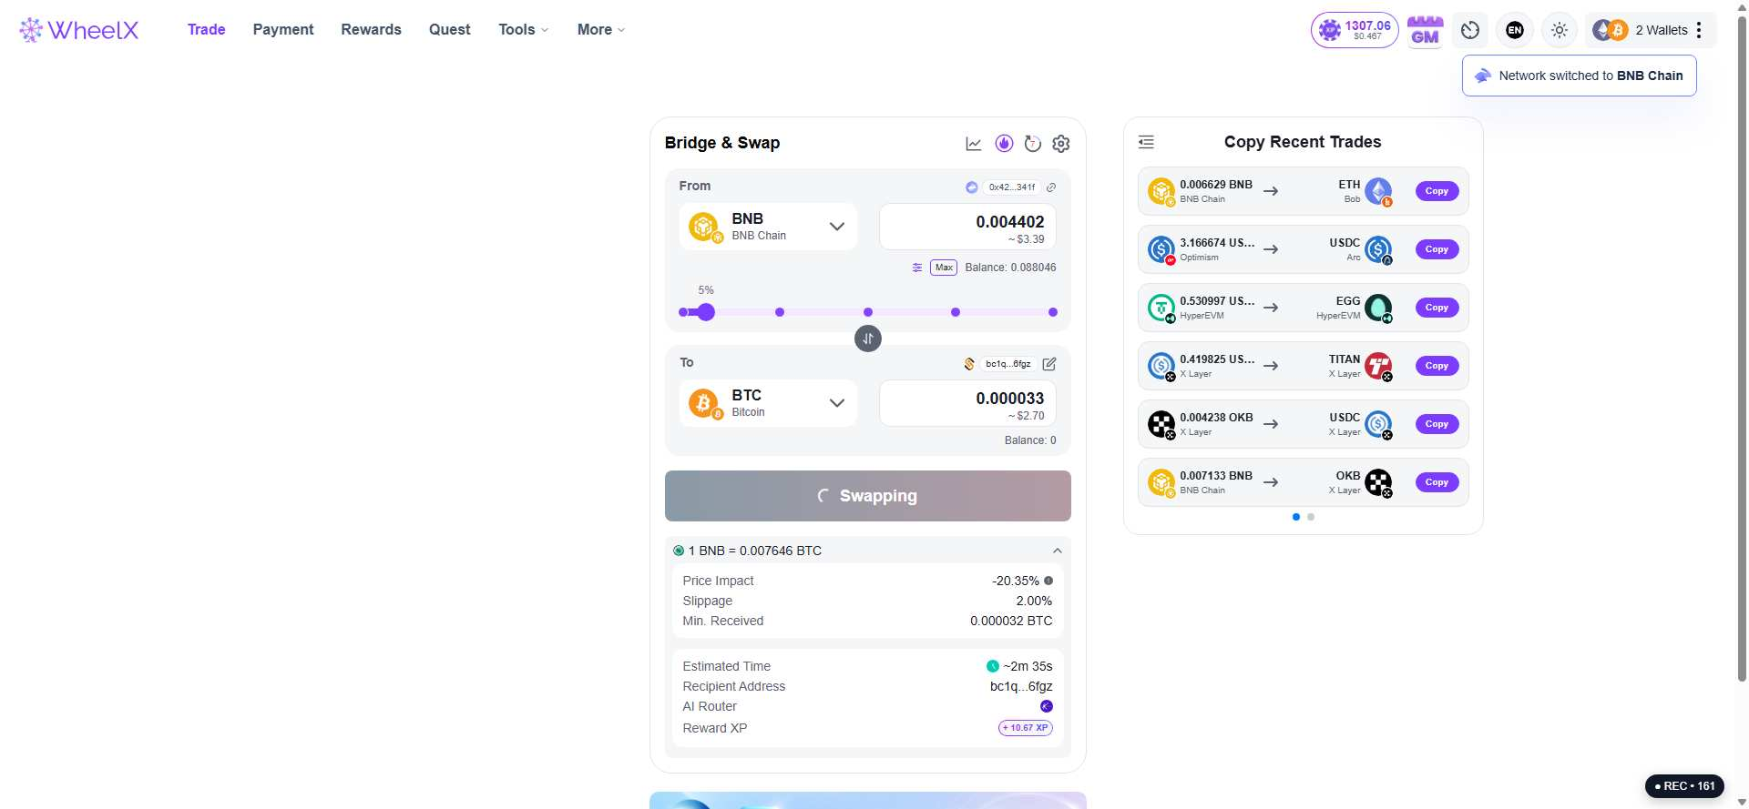Open the Rewards menu item
1749x809 pixels.
(x=371, y=29)
